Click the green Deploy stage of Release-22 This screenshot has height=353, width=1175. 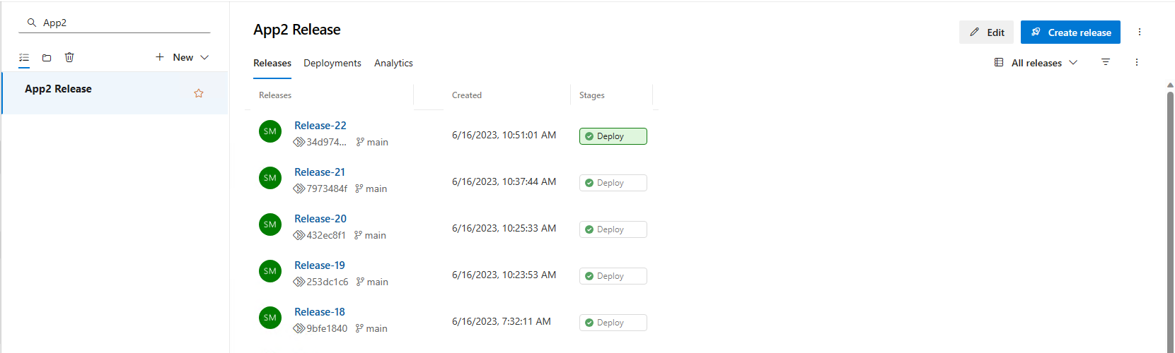613,136
